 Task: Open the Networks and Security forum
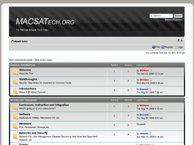click(x=33, y=133)
